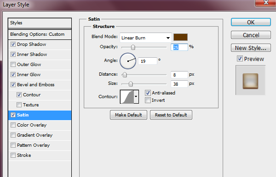Open the contour picker arrow
The height and width of the screenshot is (177, 276).
tap(136, 96)
